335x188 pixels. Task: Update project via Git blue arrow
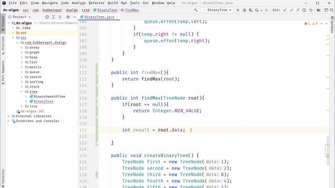(x=285, y=10)
